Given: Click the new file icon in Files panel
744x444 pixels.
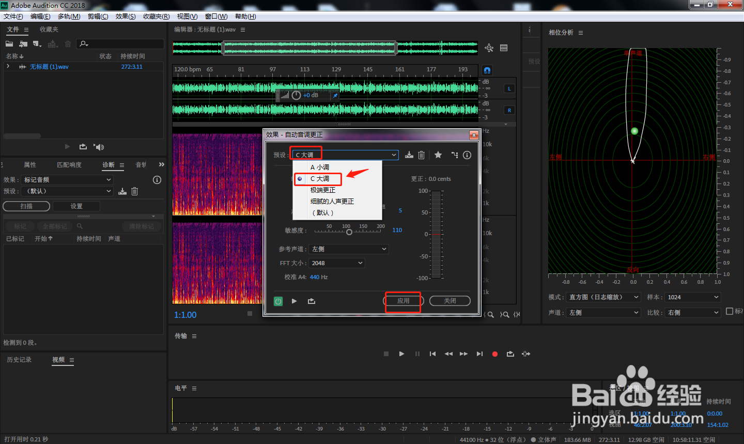Looking at the screenshot, I should point(37,44).
